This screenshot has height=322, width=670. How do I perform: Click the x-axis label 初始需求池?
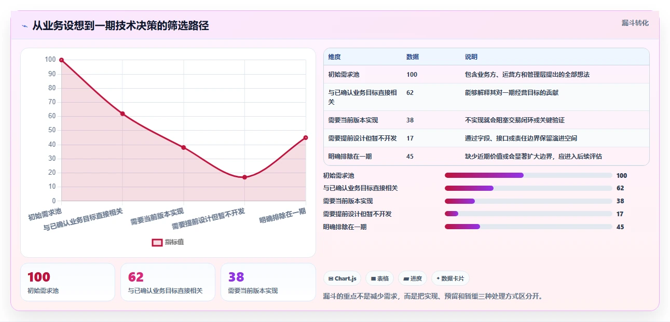pyautogui.click(x=45, y=214)
